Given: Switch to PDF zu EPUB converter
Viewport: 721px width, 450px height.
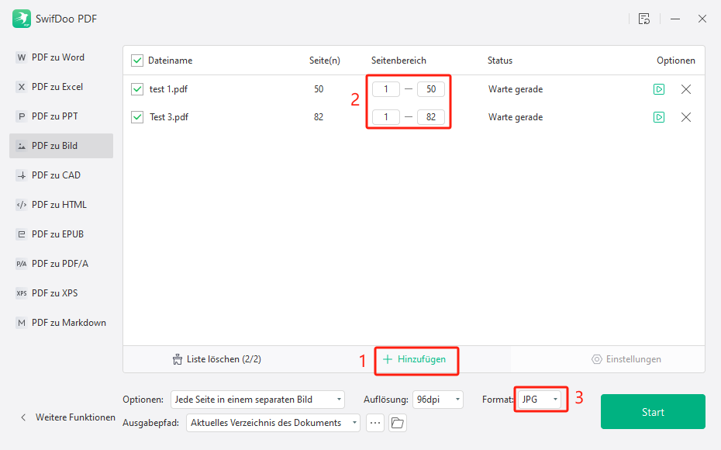Looking at the screenshot, I should 61,234.
